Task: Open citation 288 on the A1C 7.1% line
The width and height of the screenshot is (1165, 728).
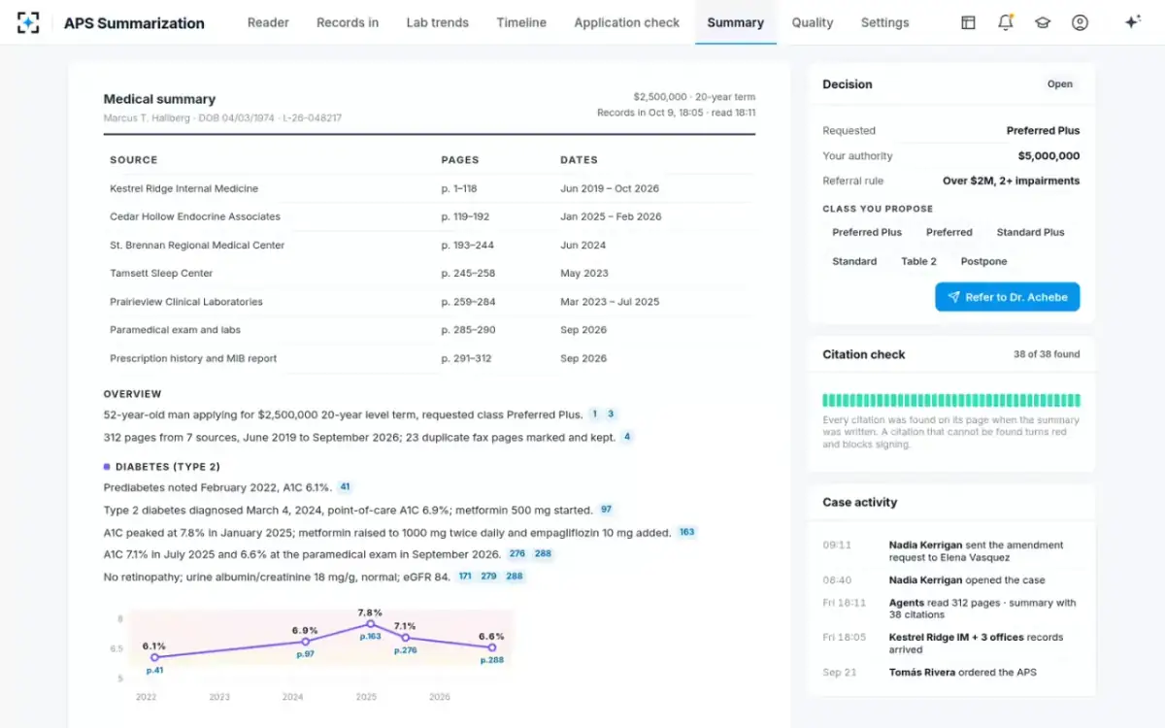Action: (x=543, y=554)
